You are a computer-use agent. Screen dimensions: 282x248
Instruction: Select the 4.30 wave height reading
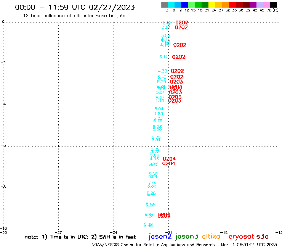point(162,71)
